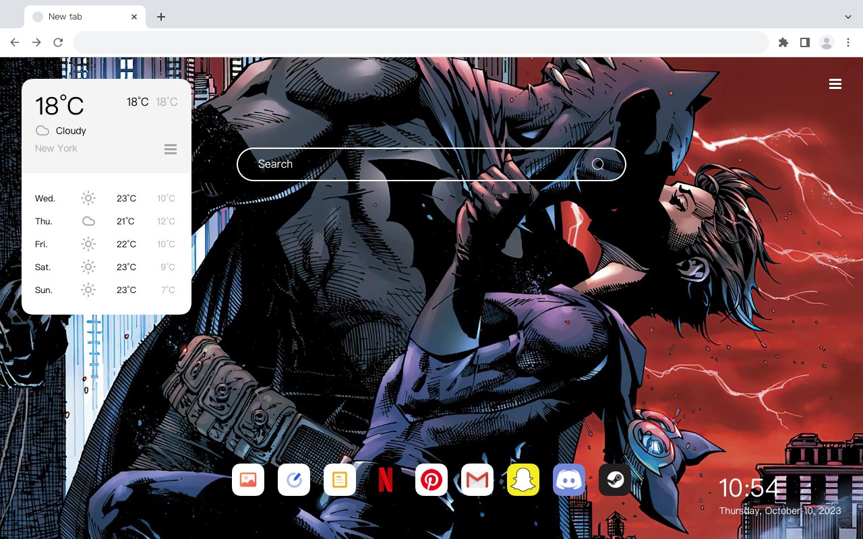This screenshot has width=863, height=539.
Task: Open the gallery/photos shortcut icon
Action: click(x=248, y=480)
